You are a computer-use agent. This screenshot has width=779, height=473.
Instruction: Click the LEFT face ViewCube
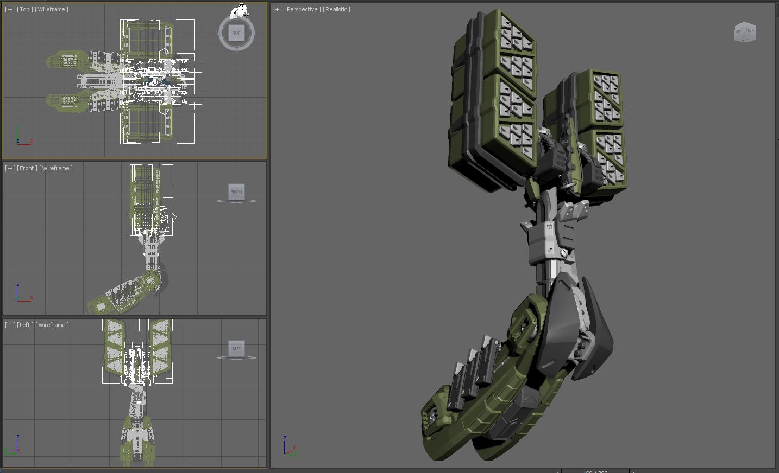(x=236, y=348)
